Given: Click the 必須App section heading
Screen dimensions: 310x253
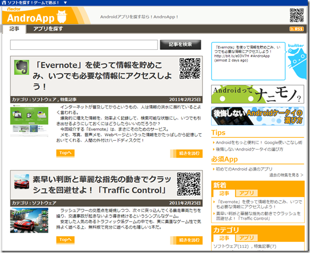Looking at the screenshot, I should tap(225, 159).
